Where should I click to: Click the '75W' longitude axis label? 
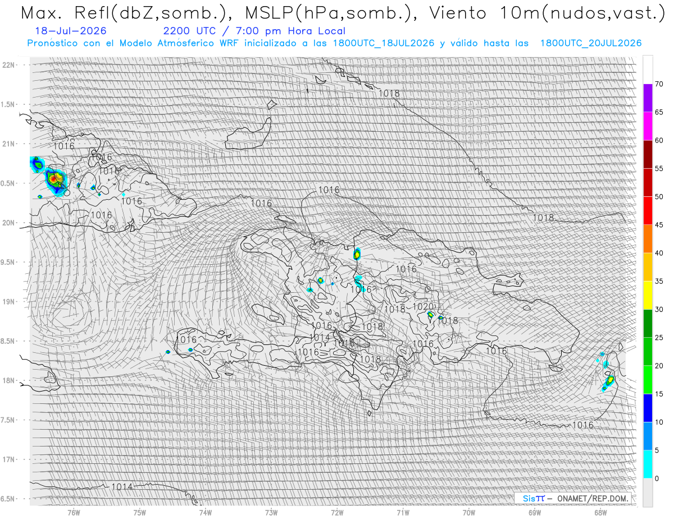140,512
